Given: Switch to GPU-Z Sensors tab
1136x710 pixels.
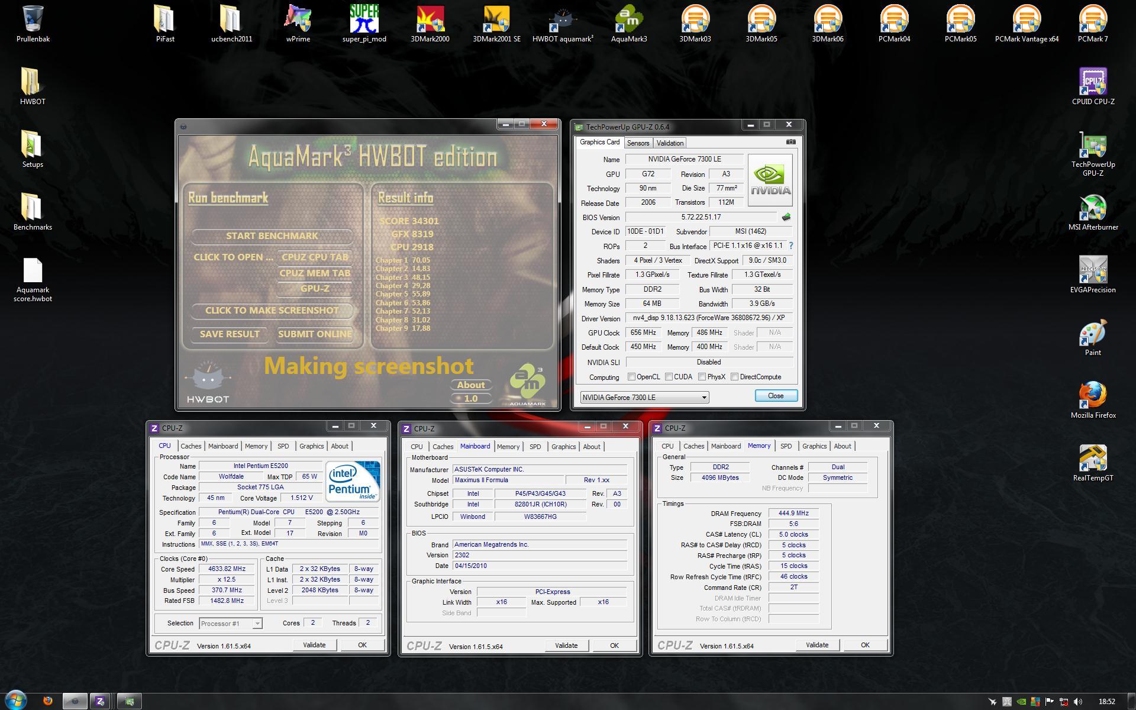Looking at the screenshot, I should tap(638, 143).
